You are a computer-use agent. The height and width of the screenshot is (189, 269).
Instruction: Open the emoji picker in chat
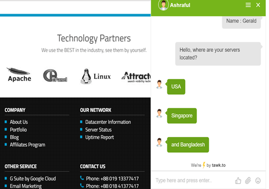point(258,180)
